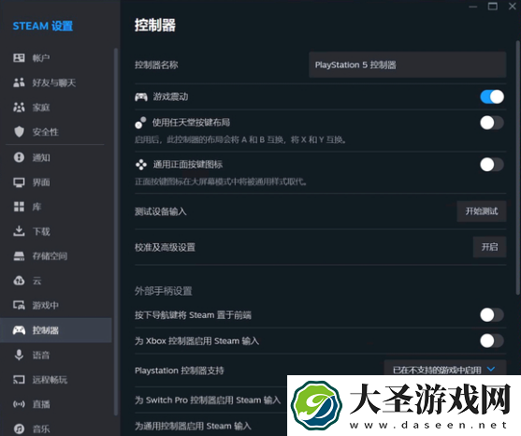Image resolution: width=521 pixels, height=436 pixels.
Task: Toggle 按下导航键将 Steam 置于前端 switch
Action: coord(492,314)
